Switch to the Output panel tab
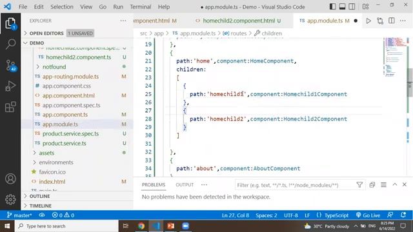Image resolution: width=413 pixels, height=232 pixels. 185,185
